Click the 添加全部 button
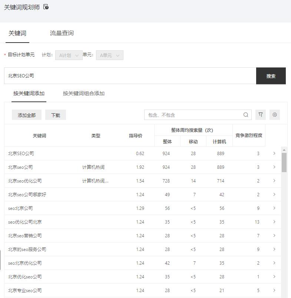This screenshot has width=291, height=298. 27,115
